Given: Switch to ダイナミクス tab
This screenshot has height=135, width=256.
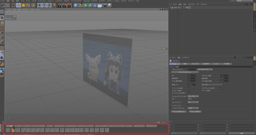Looking at the screenshot, I should tap(195, 64).
